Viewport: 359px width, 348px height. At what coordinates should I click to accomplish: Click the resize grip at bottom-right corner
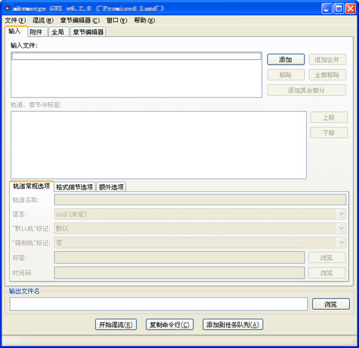354,343
